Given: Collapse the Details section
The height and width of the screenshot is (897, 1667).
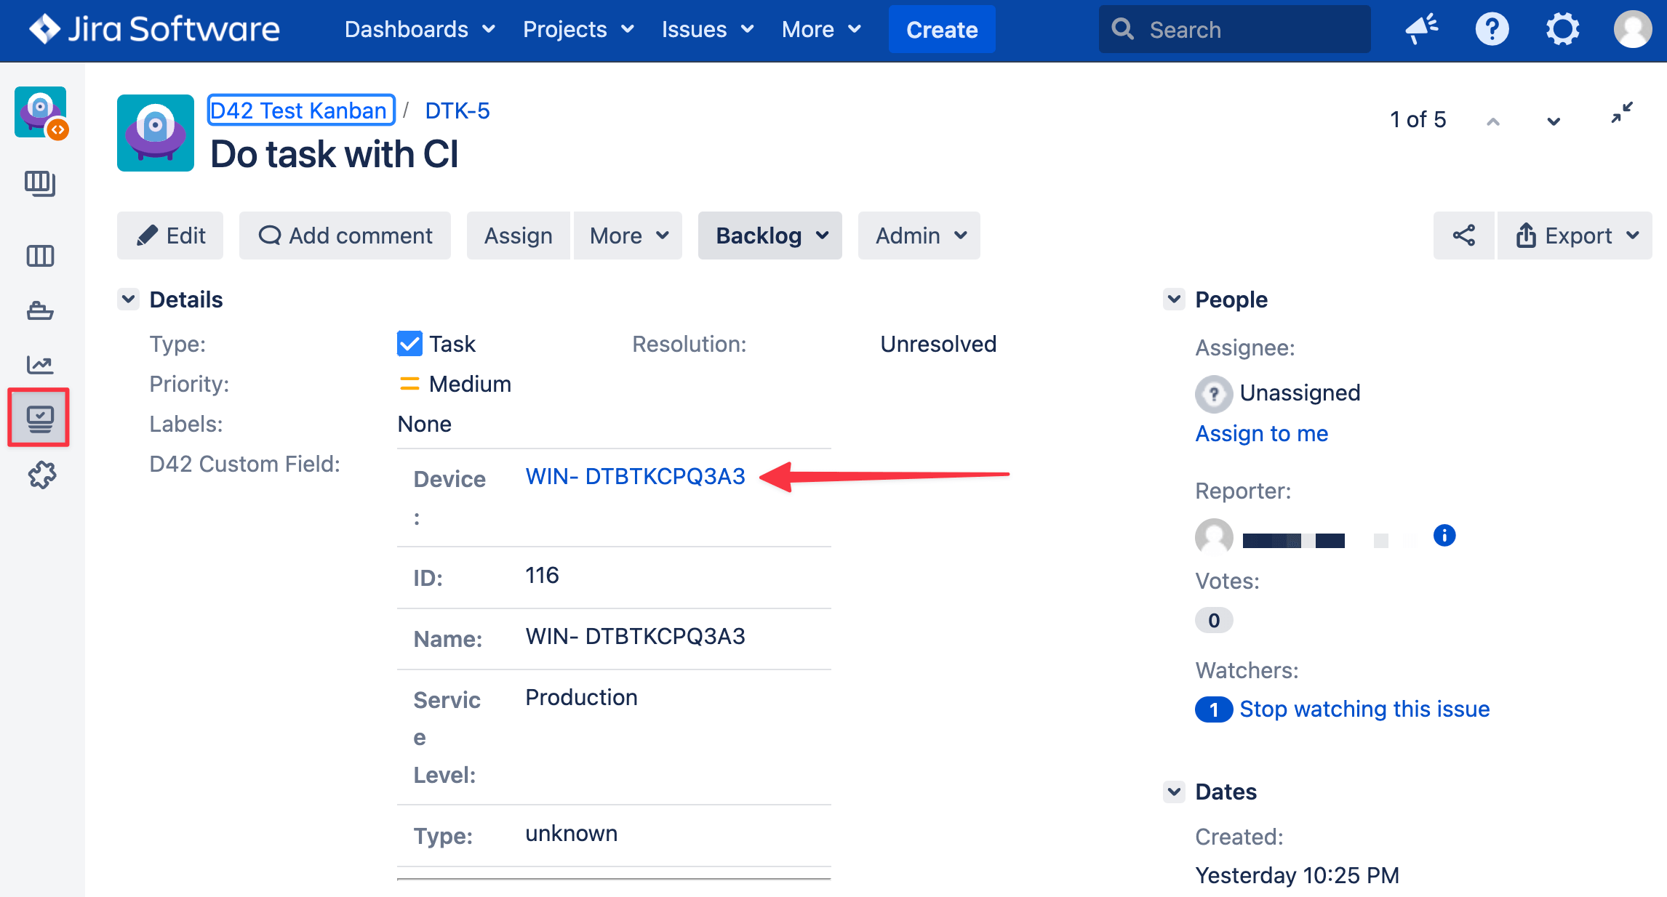Looking at the screenshot, I should pyautogui.click(x=129, y=299).
